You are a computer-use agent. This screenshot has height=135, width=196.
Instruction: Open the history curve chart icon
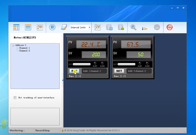pos(98,27)
